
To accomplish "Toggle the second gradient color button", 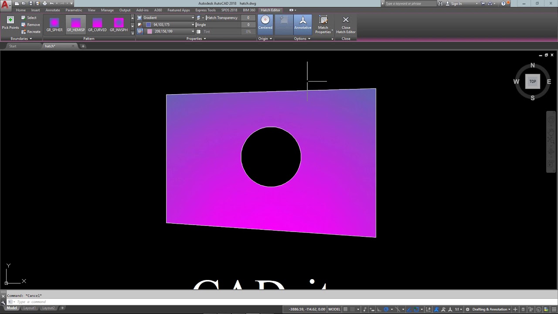I will point(140,31).
